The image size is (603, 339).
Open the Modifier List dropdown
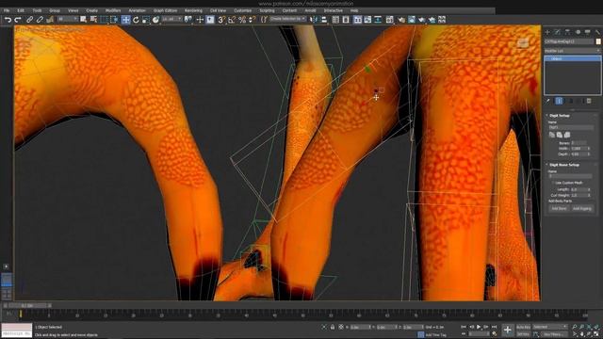(572, 51)
